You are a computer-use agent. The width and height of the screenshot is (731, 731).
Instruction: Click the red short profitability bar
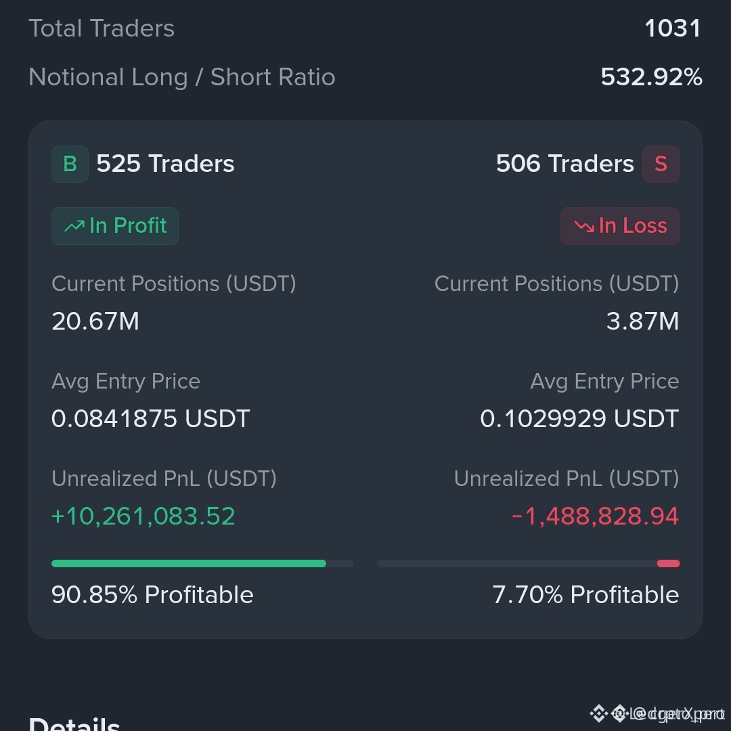[x=668, y=563]
